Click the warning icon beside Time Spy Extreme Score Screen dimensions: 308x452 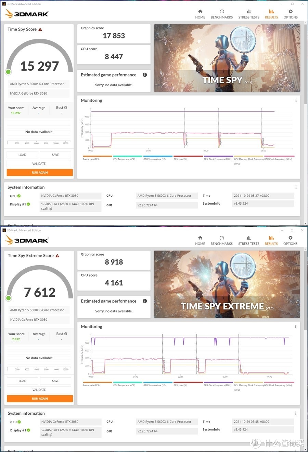point(57,256)
